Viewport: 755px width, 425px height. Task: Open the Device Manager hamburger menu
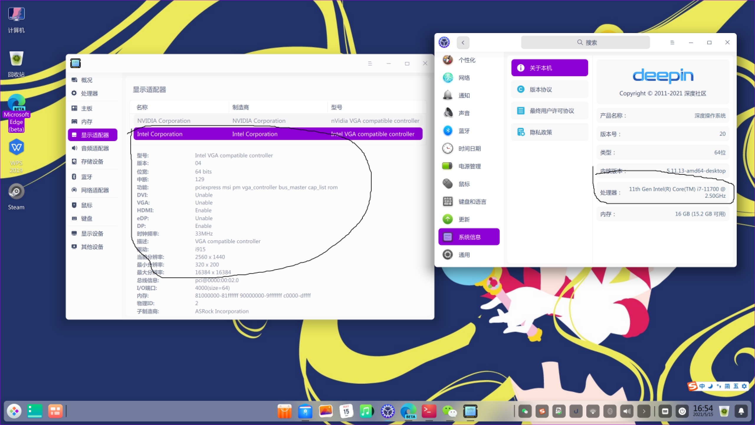pos(370,63)
